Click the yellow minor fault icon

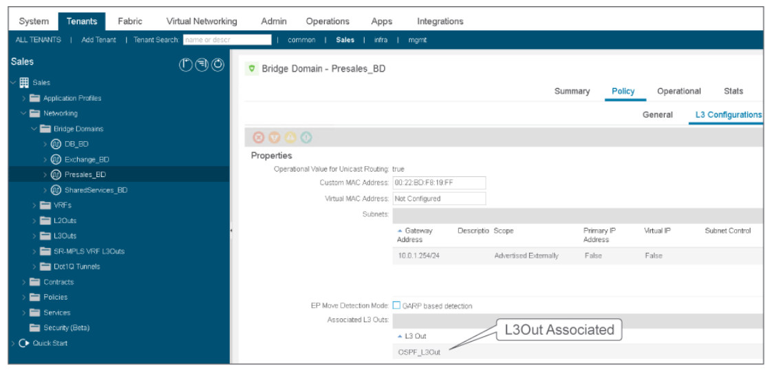click(x=290, y=138)
